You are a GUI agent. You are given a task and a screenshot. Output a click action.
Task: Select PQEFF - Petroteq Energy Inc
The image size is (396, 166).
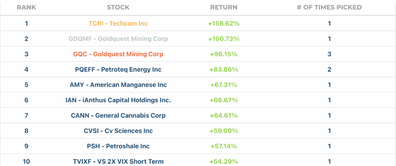(118, 69)
